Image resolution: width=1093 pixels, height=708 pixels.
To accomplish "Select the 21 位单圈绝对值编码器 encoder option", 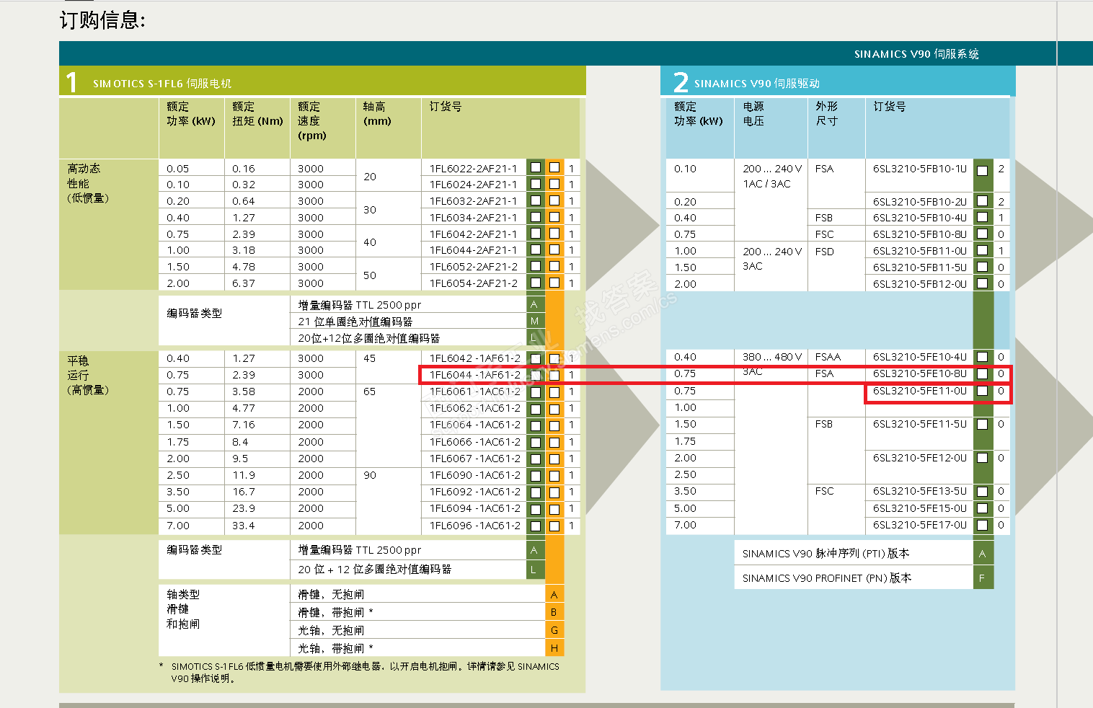I will pos(355,322).
